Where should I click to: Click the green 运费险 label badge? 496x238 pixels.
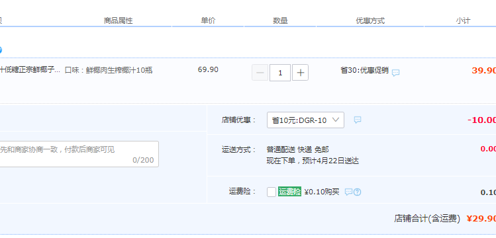click(x=289, y=192)
